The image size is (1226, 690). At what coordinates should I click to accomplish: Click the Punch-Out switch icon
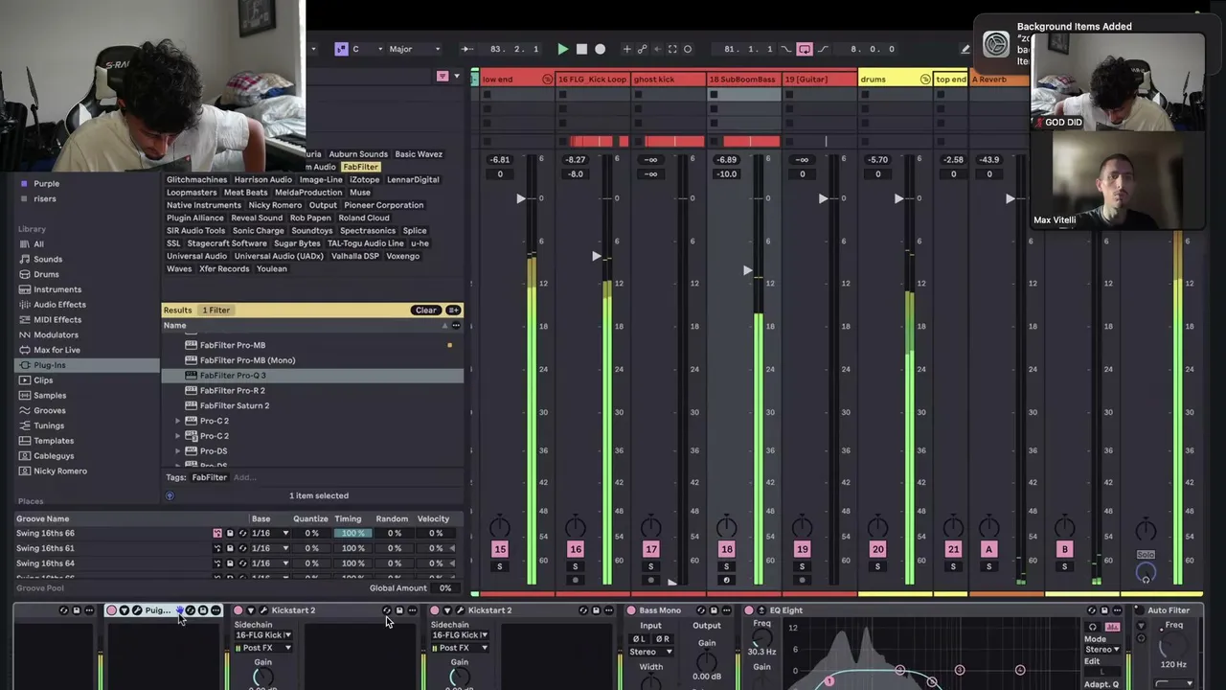pyautogui.click(x=823, y=49)
